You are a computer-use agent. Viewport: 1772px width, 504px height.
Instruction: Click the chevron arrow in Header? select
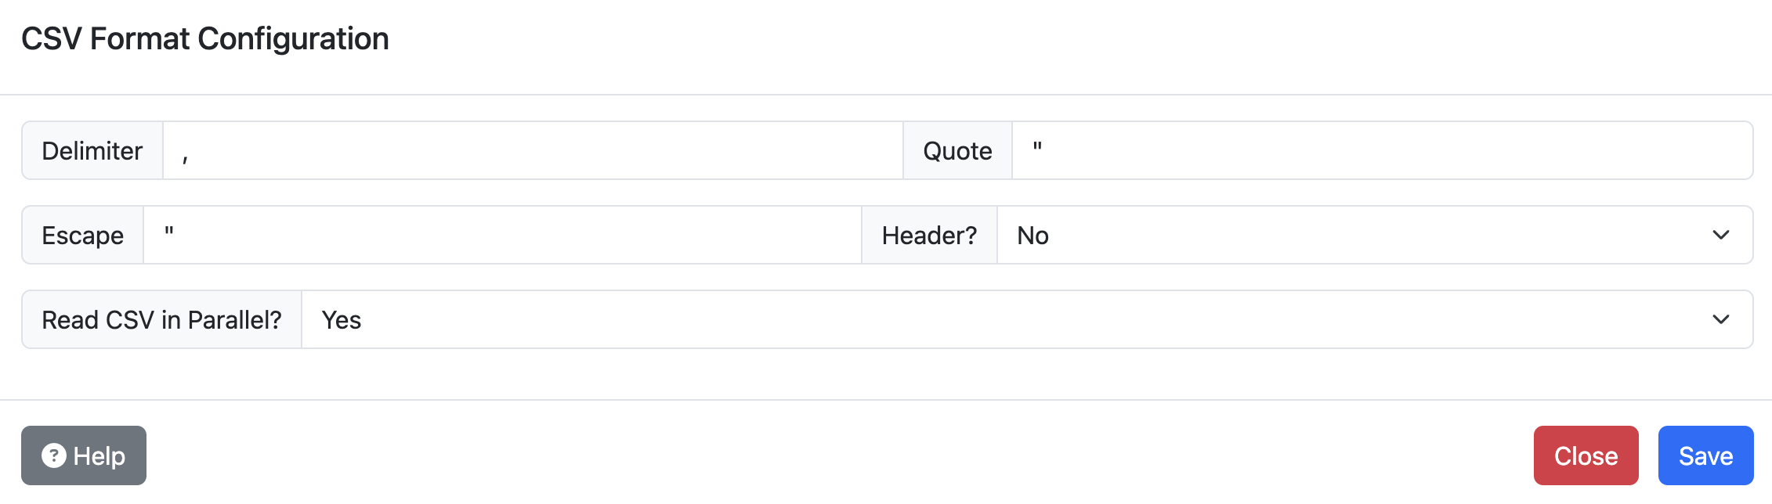click(x=1720, y=235)
